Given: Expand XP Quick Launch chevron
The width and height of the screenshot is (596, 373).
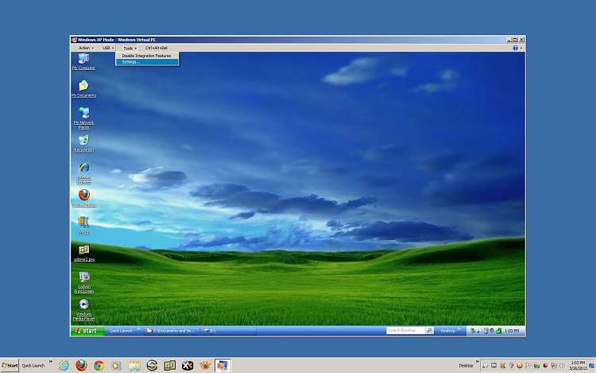Looking at the screenshot, I should [x=139, y=329].
